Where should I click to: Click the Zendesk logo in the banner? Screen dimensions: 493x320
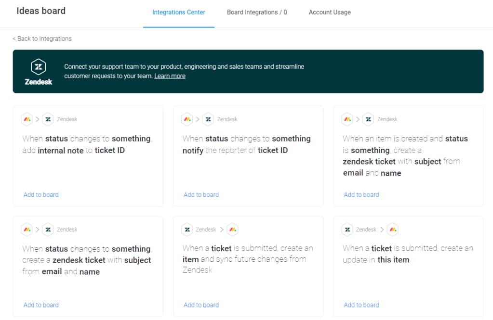coord(38,66)
